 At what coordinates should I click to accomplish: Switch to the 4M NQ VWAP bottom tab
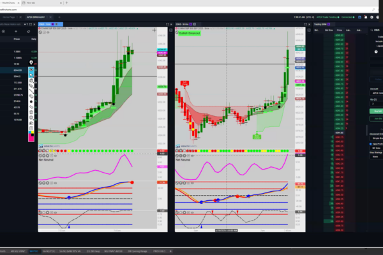coord(18,251)
